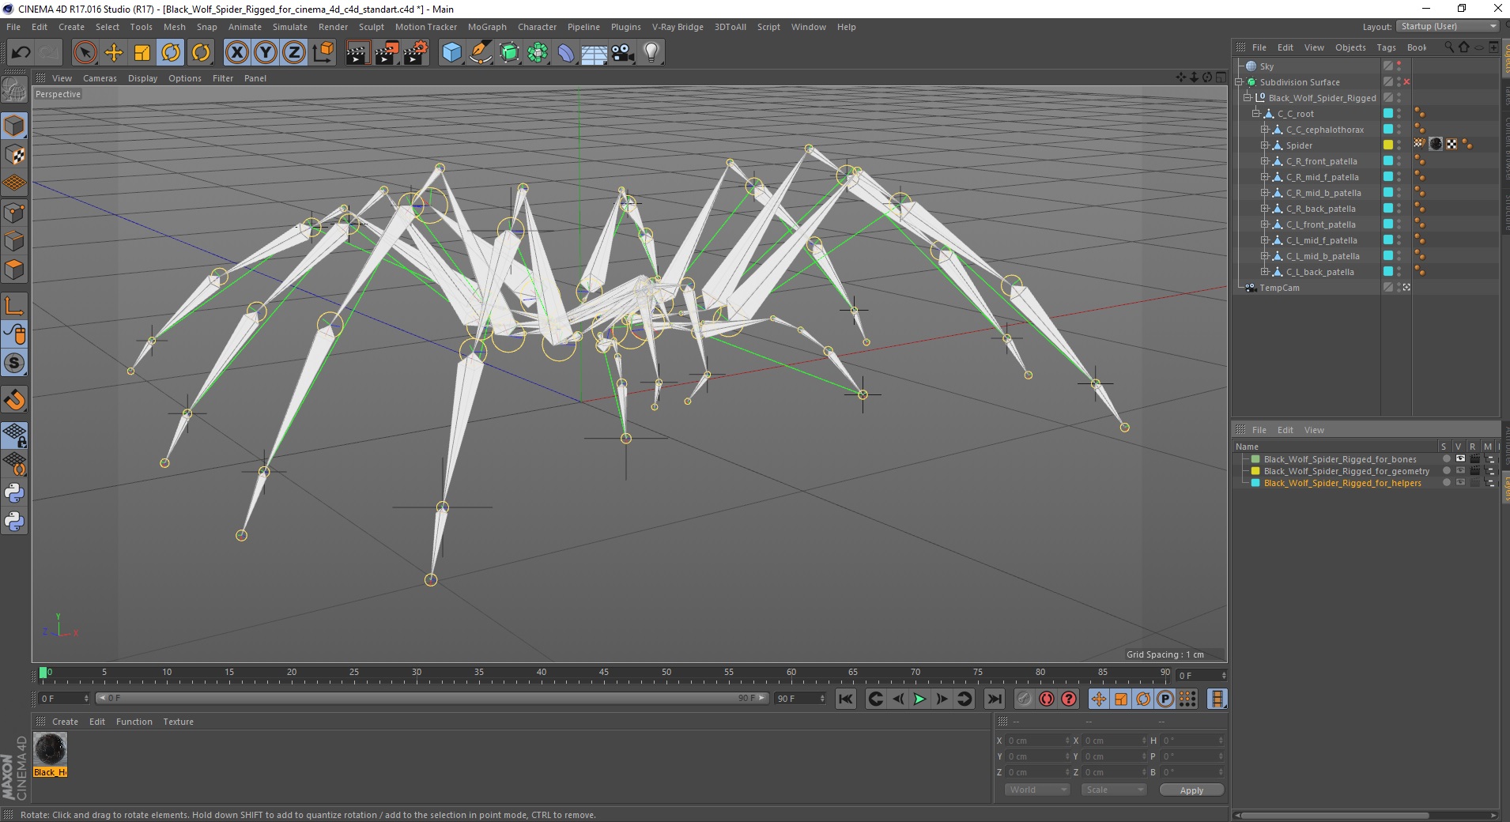Toggle X axis lock
Screen dimensions: 1510x822
(236, 53)
